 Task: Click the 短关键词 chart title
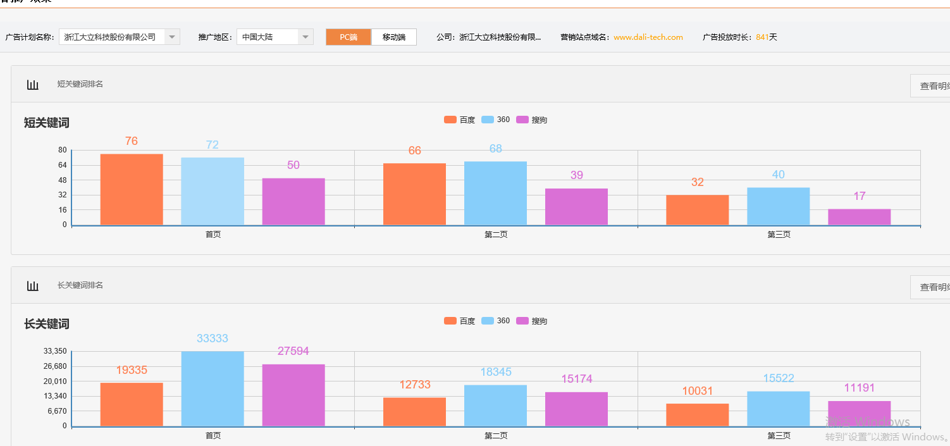tap(47, 123)
